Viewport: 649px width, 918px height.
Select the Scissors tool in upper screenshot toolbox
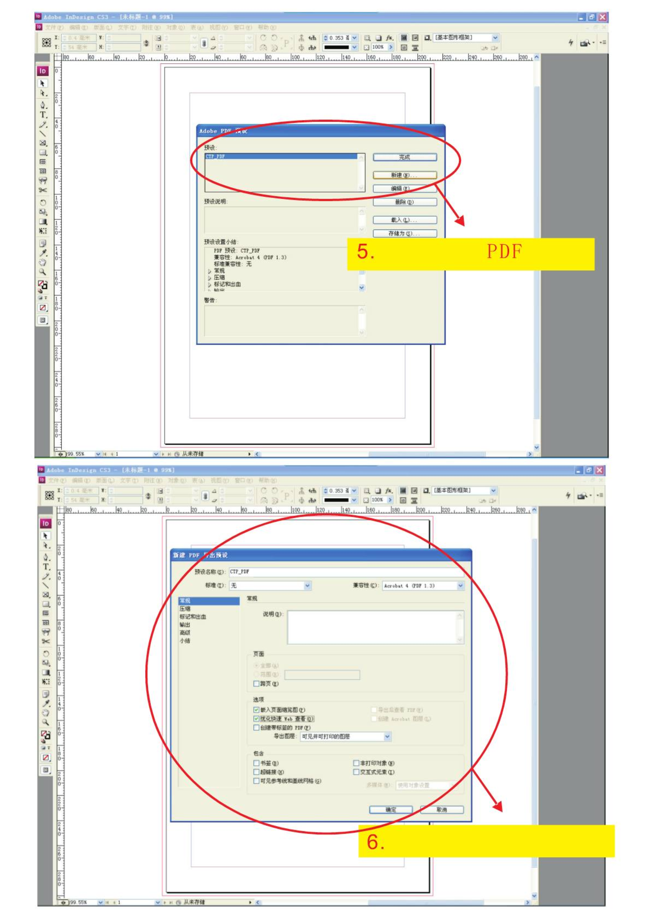click(x=42, y=190)
